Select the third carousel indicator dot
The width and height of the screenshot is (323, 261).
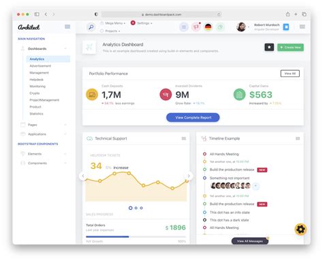141,208
